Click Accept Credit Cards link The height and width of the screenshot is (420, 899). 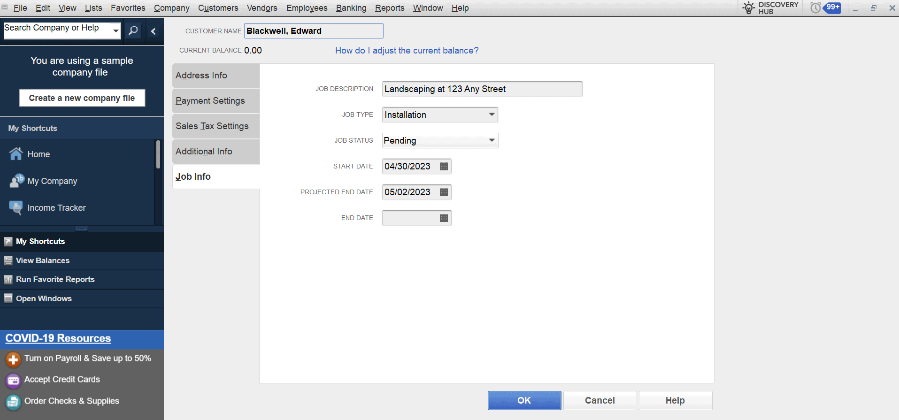(62, 379)
